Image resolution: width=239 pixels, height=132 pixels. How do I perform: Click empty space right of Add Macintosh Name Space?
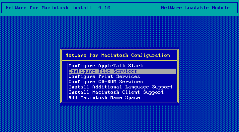(x=159, y=98)
